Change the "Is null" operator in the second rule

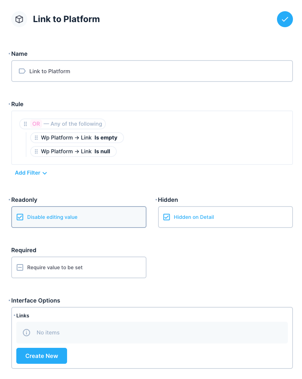103,151
